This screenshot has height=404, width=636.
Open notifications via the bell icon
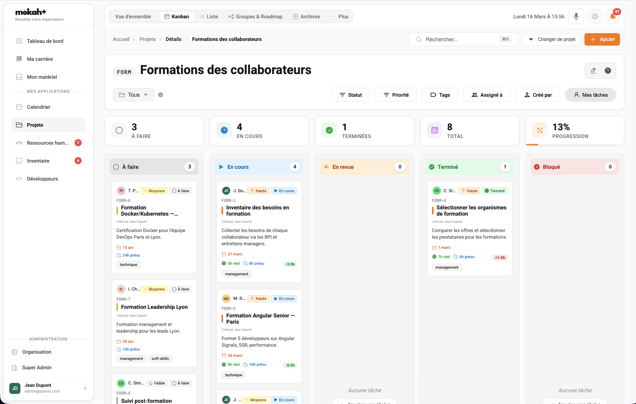[613, 16]
